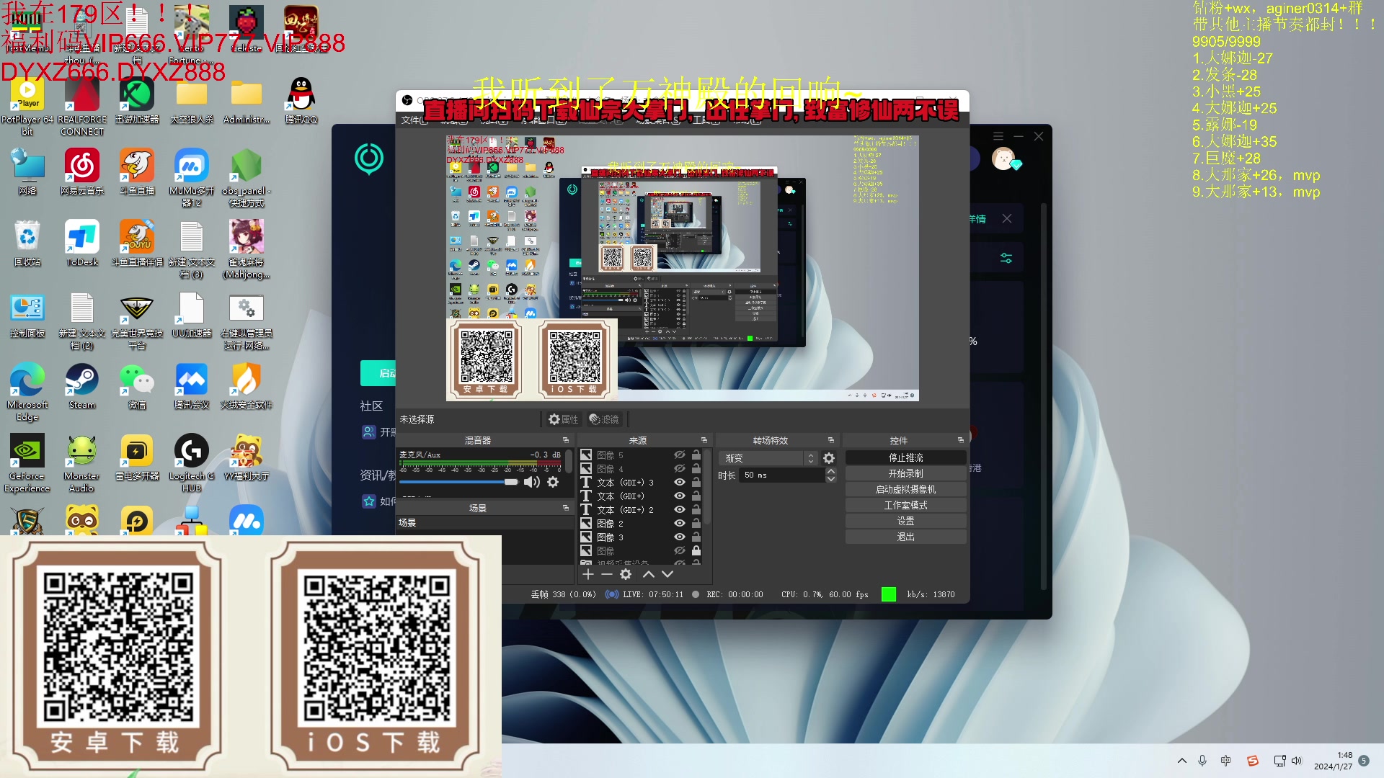Open the 属性 properties button

pos(563,419)
